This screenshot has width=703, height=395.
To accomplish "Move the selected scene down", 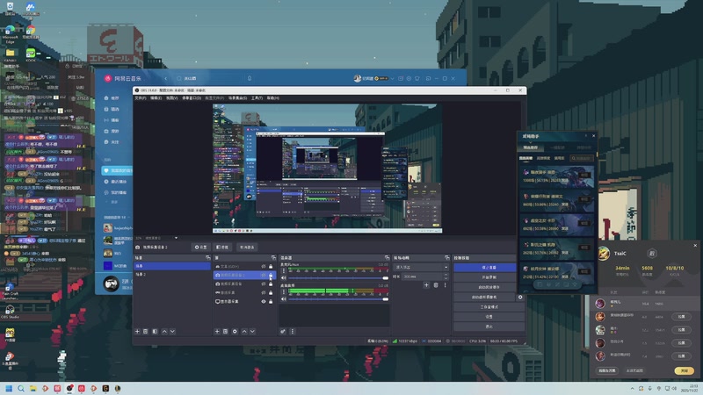I will click(x=172, y=332).
